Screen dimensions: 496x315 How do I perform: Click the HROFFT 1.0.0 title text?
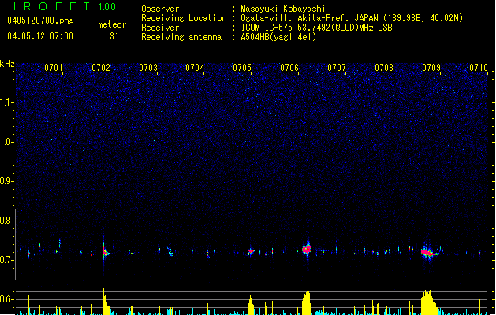62,6
